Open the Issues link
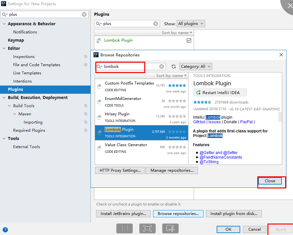This screenshot has width=293, height=235. (215, 122)
